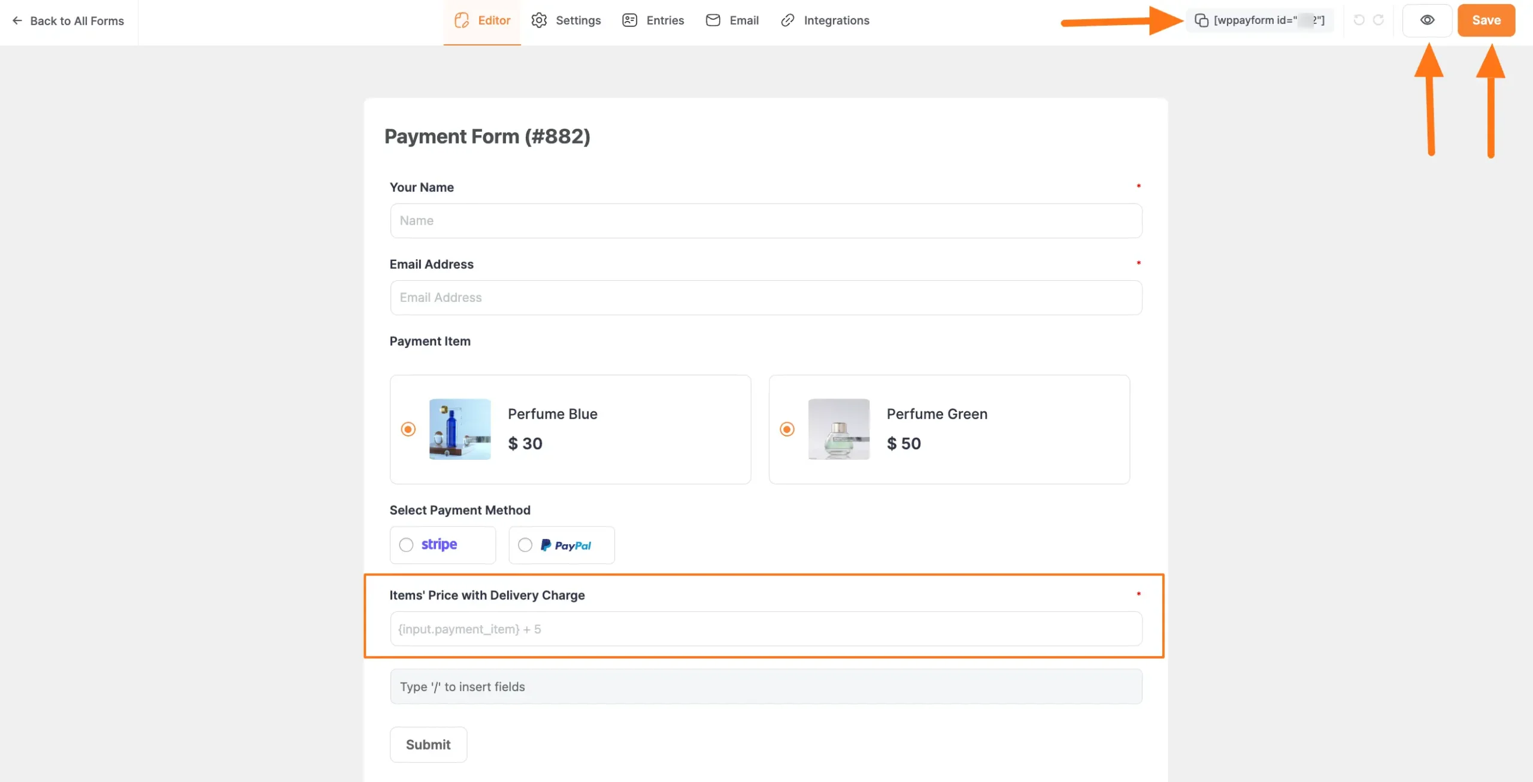Focus the Your Name input field
The image size is (1533, 782).
point(766,221)
